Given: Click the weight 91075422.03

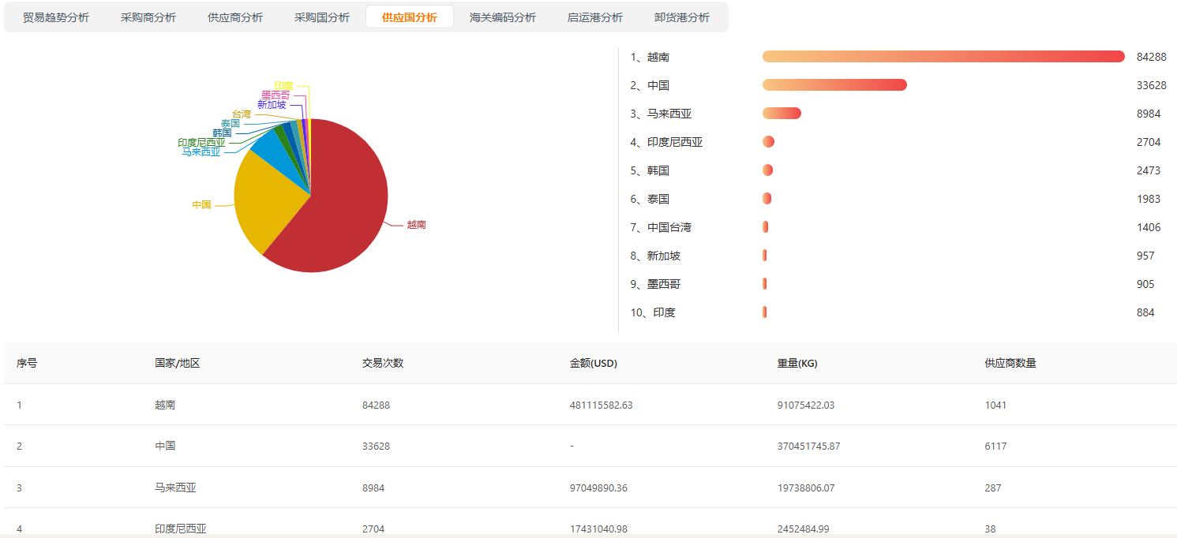Looking at the screenshot, I should tap(806, 405).
